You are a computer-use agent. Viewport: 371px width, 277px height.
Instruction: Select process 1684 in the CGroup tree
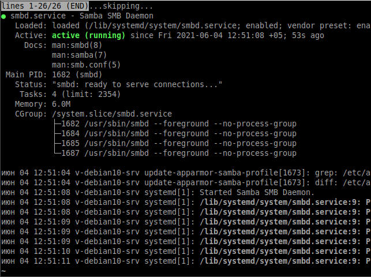[179, 134]
